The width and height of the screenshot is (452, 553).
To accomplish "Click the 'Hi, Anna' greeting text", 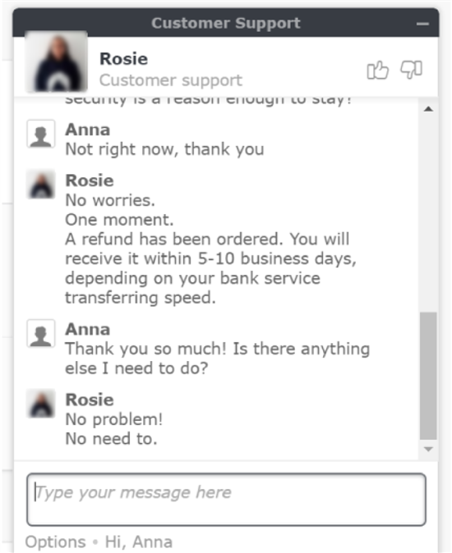I will [x=139, y=542].
